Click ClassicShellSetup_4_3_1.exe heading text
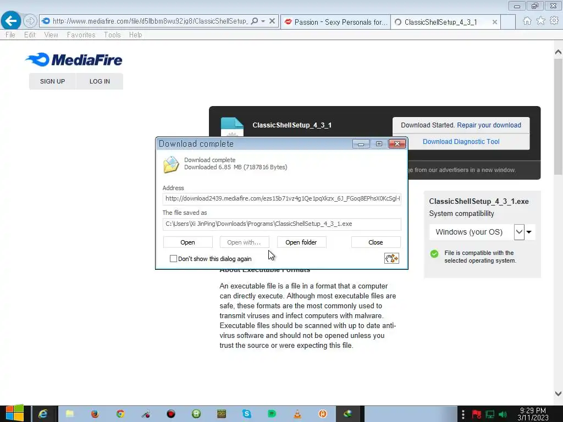Image resolution: width=563 pixels, height=422 pixels. point(479,202)
